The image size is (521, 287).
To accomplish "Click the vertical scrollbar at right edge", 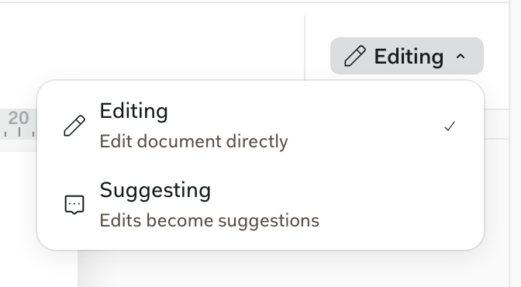I will (x=515, y=143).
